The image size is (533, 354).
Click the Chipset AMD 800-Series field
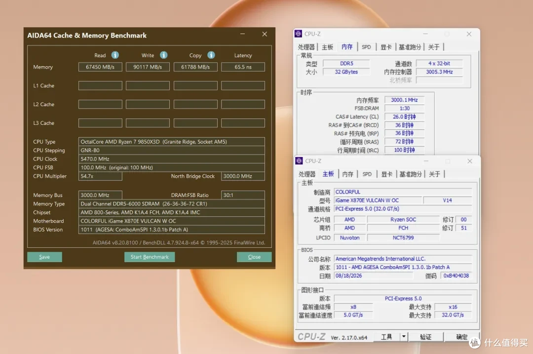(172, 212)
